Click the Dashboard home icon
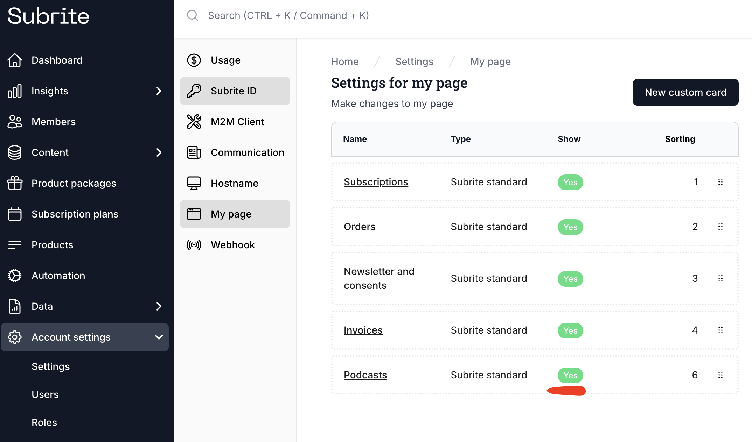This screenshot has width=752, height=442. click(15, 60)
